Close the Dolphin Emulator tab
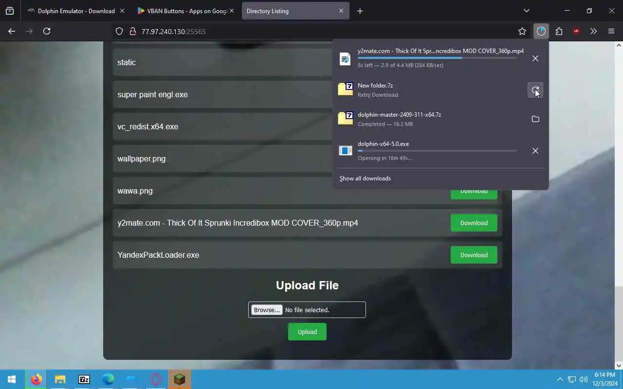Image resolution: width=623 pixels, height=389 pixels. pyautogui.click(x=122, y=11)
